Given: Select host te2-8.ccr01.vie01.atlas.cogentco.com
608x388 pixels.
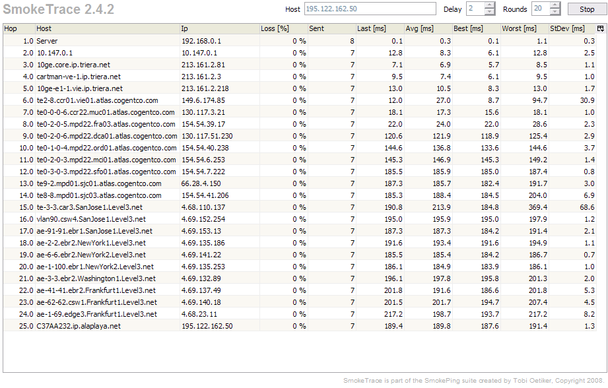Looking at the screenshot, I should tap(97, 100).
